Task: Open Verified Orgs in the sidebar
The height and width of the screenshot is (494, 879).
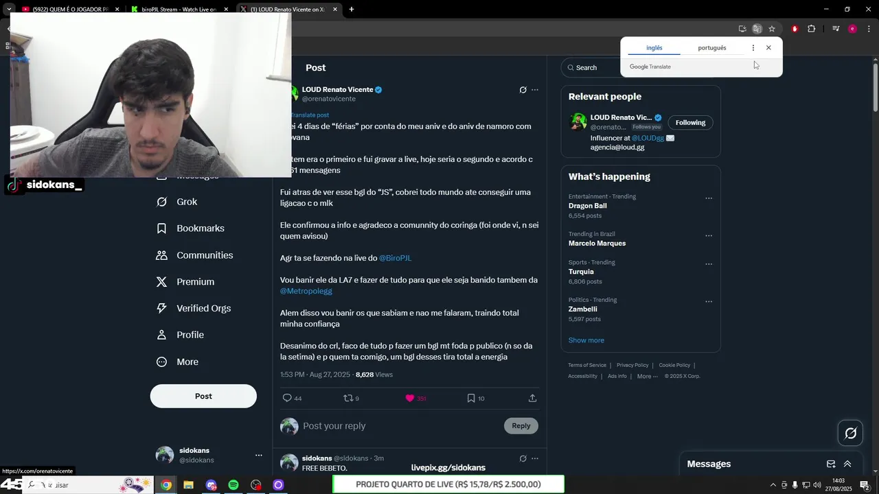Action: [194, 309]
